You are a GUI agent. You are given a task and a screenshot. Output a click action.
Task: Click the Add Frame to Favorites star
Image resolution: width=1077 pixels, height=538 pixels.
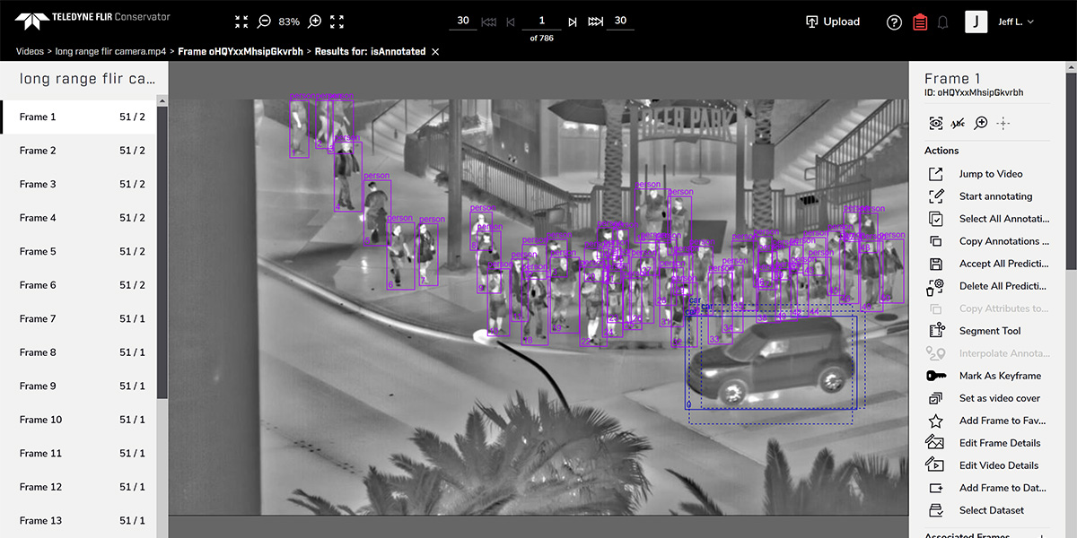point(936,421)
